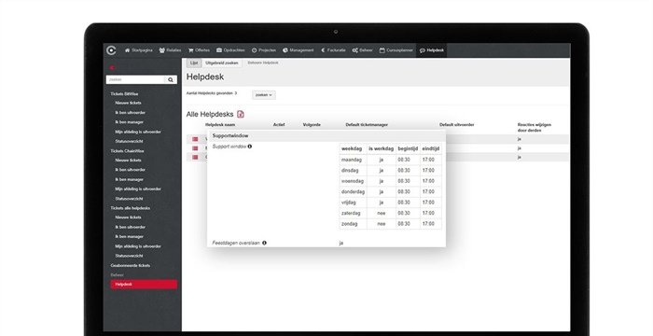Open Nieuwe tickets under Tickets alle helpdesks
Image resolution: width=653 pixels, height=336 pixels.
click(129, 217)
